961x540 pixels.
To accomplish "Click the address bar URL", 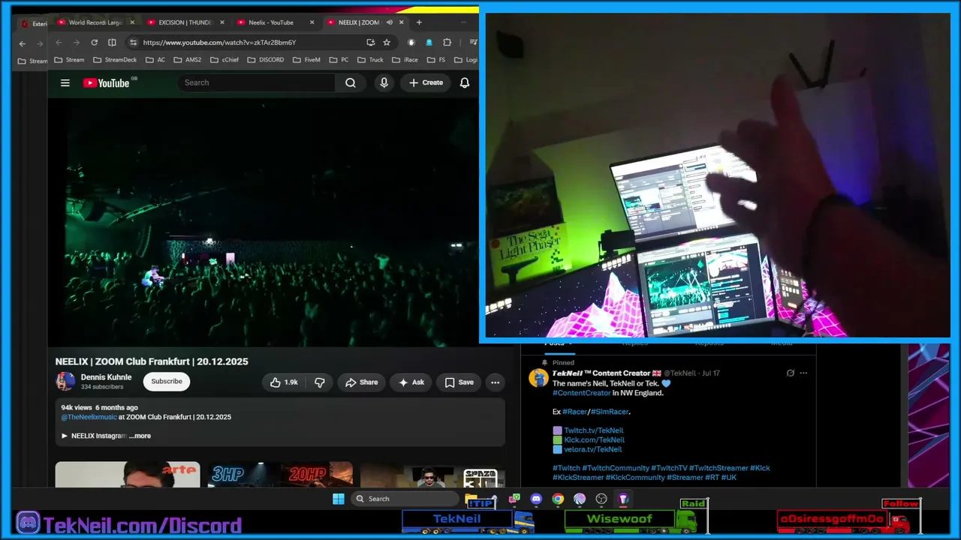I will click(219, 43).
